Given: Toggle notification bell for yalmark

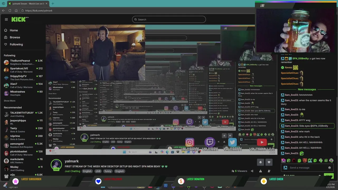Looking at the screenshot, I should coord(260,162).
